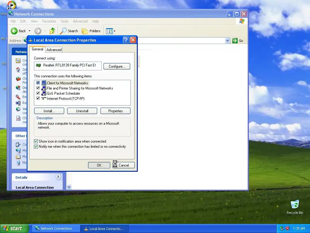
Task: Select File and Printer Sharing item icon
Action: [44, 88]
